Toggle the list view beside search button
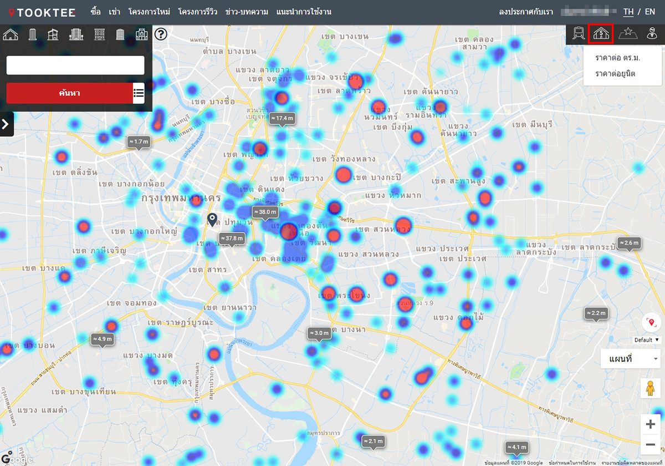The image size is (665, 466). (139, 93)
